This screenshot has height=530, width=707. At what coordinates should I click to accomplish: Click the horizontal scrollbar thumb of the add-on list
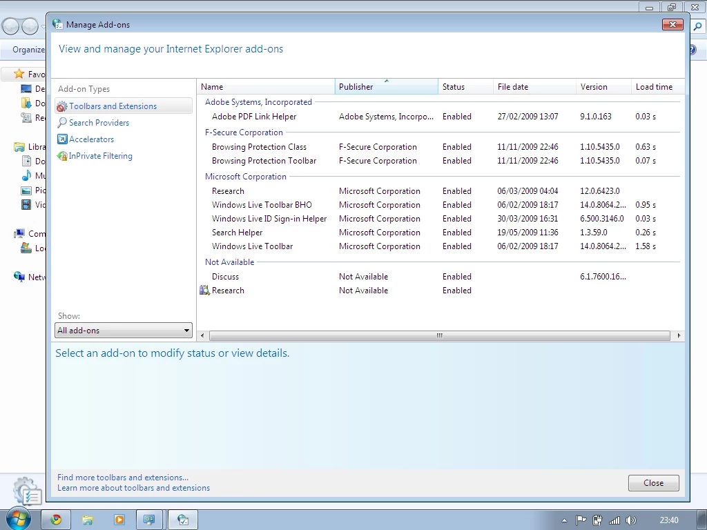click(440, 335)
